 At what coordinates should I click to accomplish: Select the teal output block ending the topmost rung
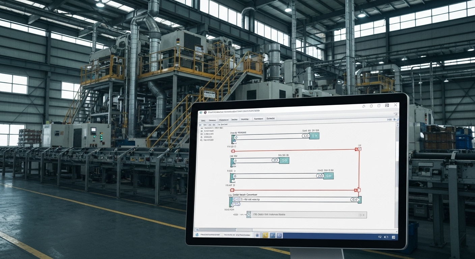coord(314,136)
